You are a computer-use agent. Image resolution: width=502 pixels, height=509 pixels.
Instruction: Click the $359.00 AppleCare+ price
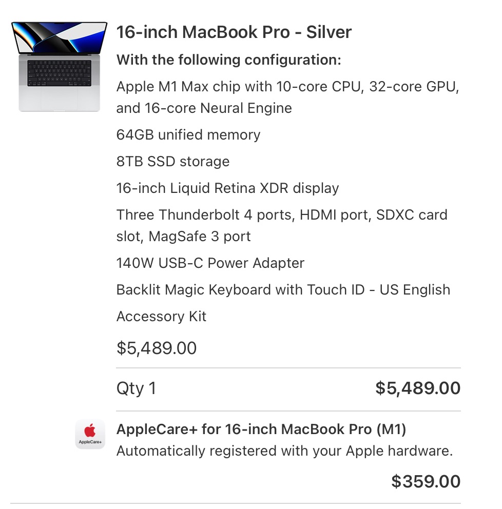[426, 481]
